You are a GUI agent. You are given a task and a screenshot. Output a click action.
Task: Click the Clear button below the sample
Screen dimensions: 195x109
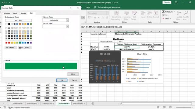73,74
